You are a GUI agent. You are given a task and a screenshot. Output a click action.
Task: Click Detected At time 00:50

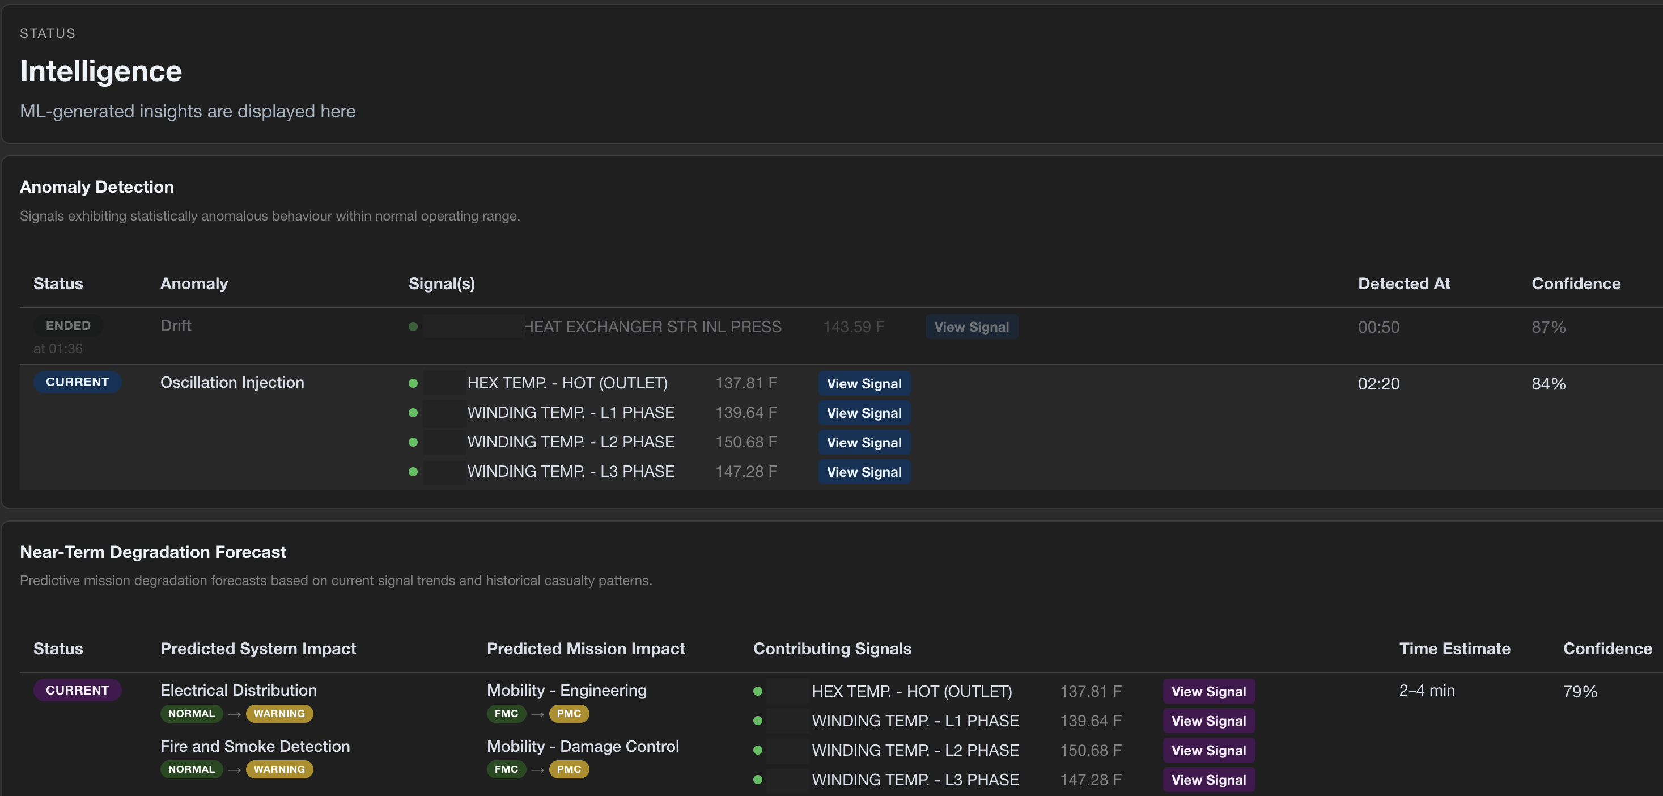click(x=1378, y=327)
